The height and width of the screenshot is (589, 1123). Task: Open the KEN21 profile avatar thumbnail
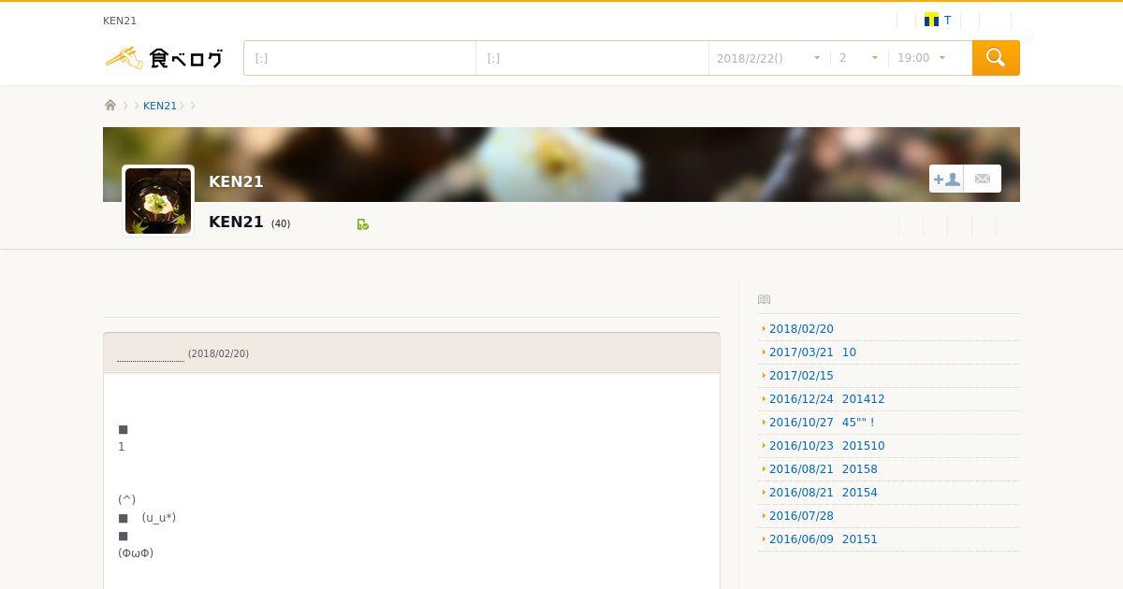pyautogui.click(x=158, y=201)
